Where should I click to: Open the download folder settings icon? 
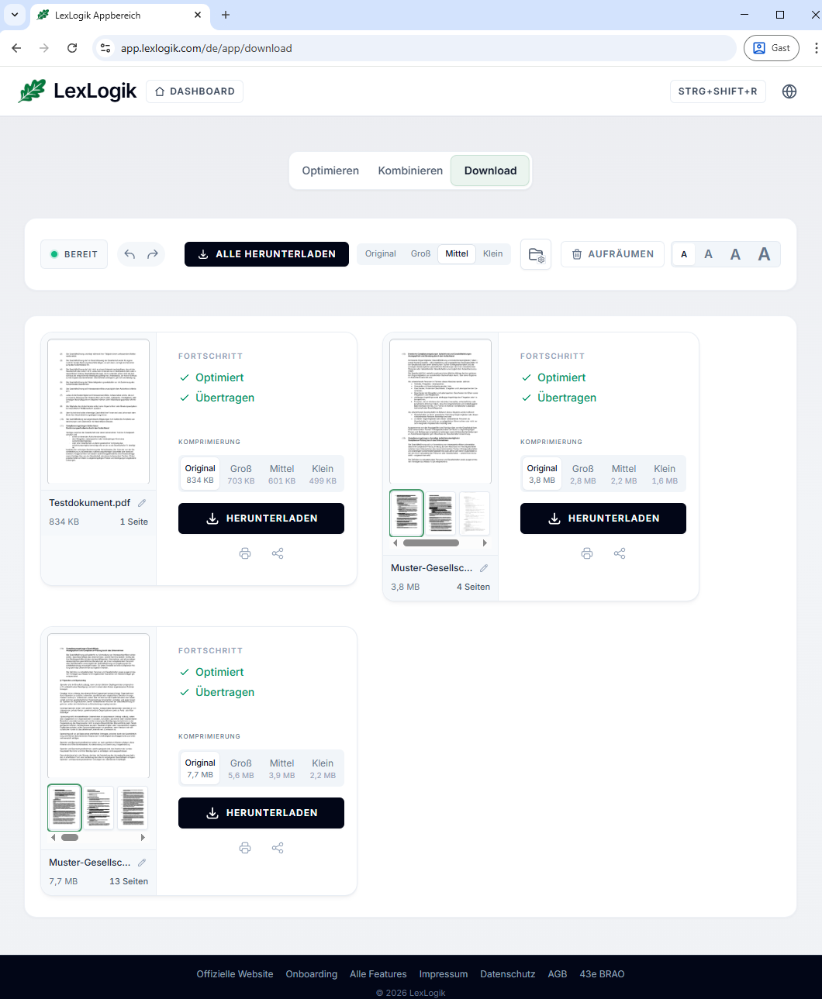coord(536,254)
